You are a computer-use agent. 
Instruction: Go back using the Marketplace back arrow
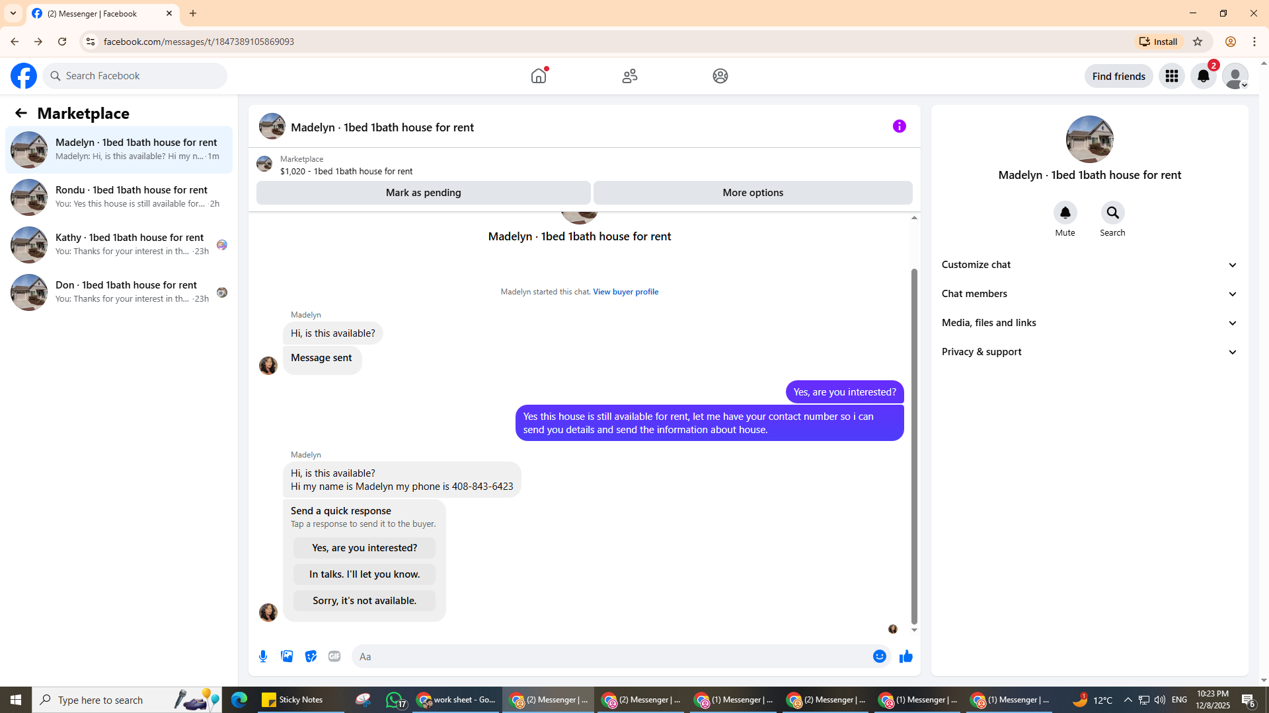pos(21,113)
